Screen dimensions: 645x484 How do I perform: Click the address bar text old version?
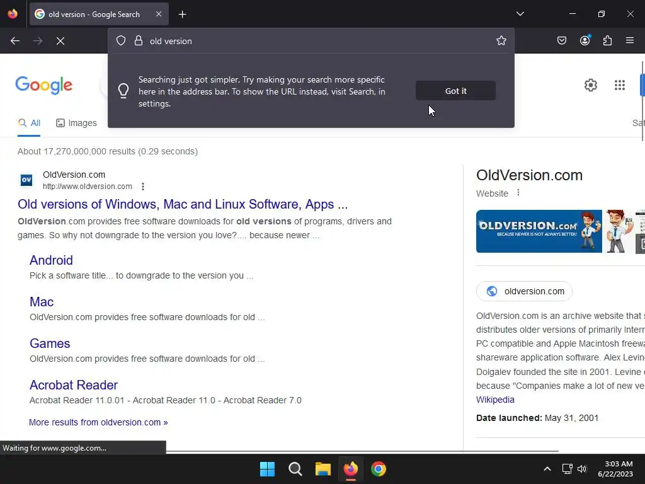click(x=171, y=41)
